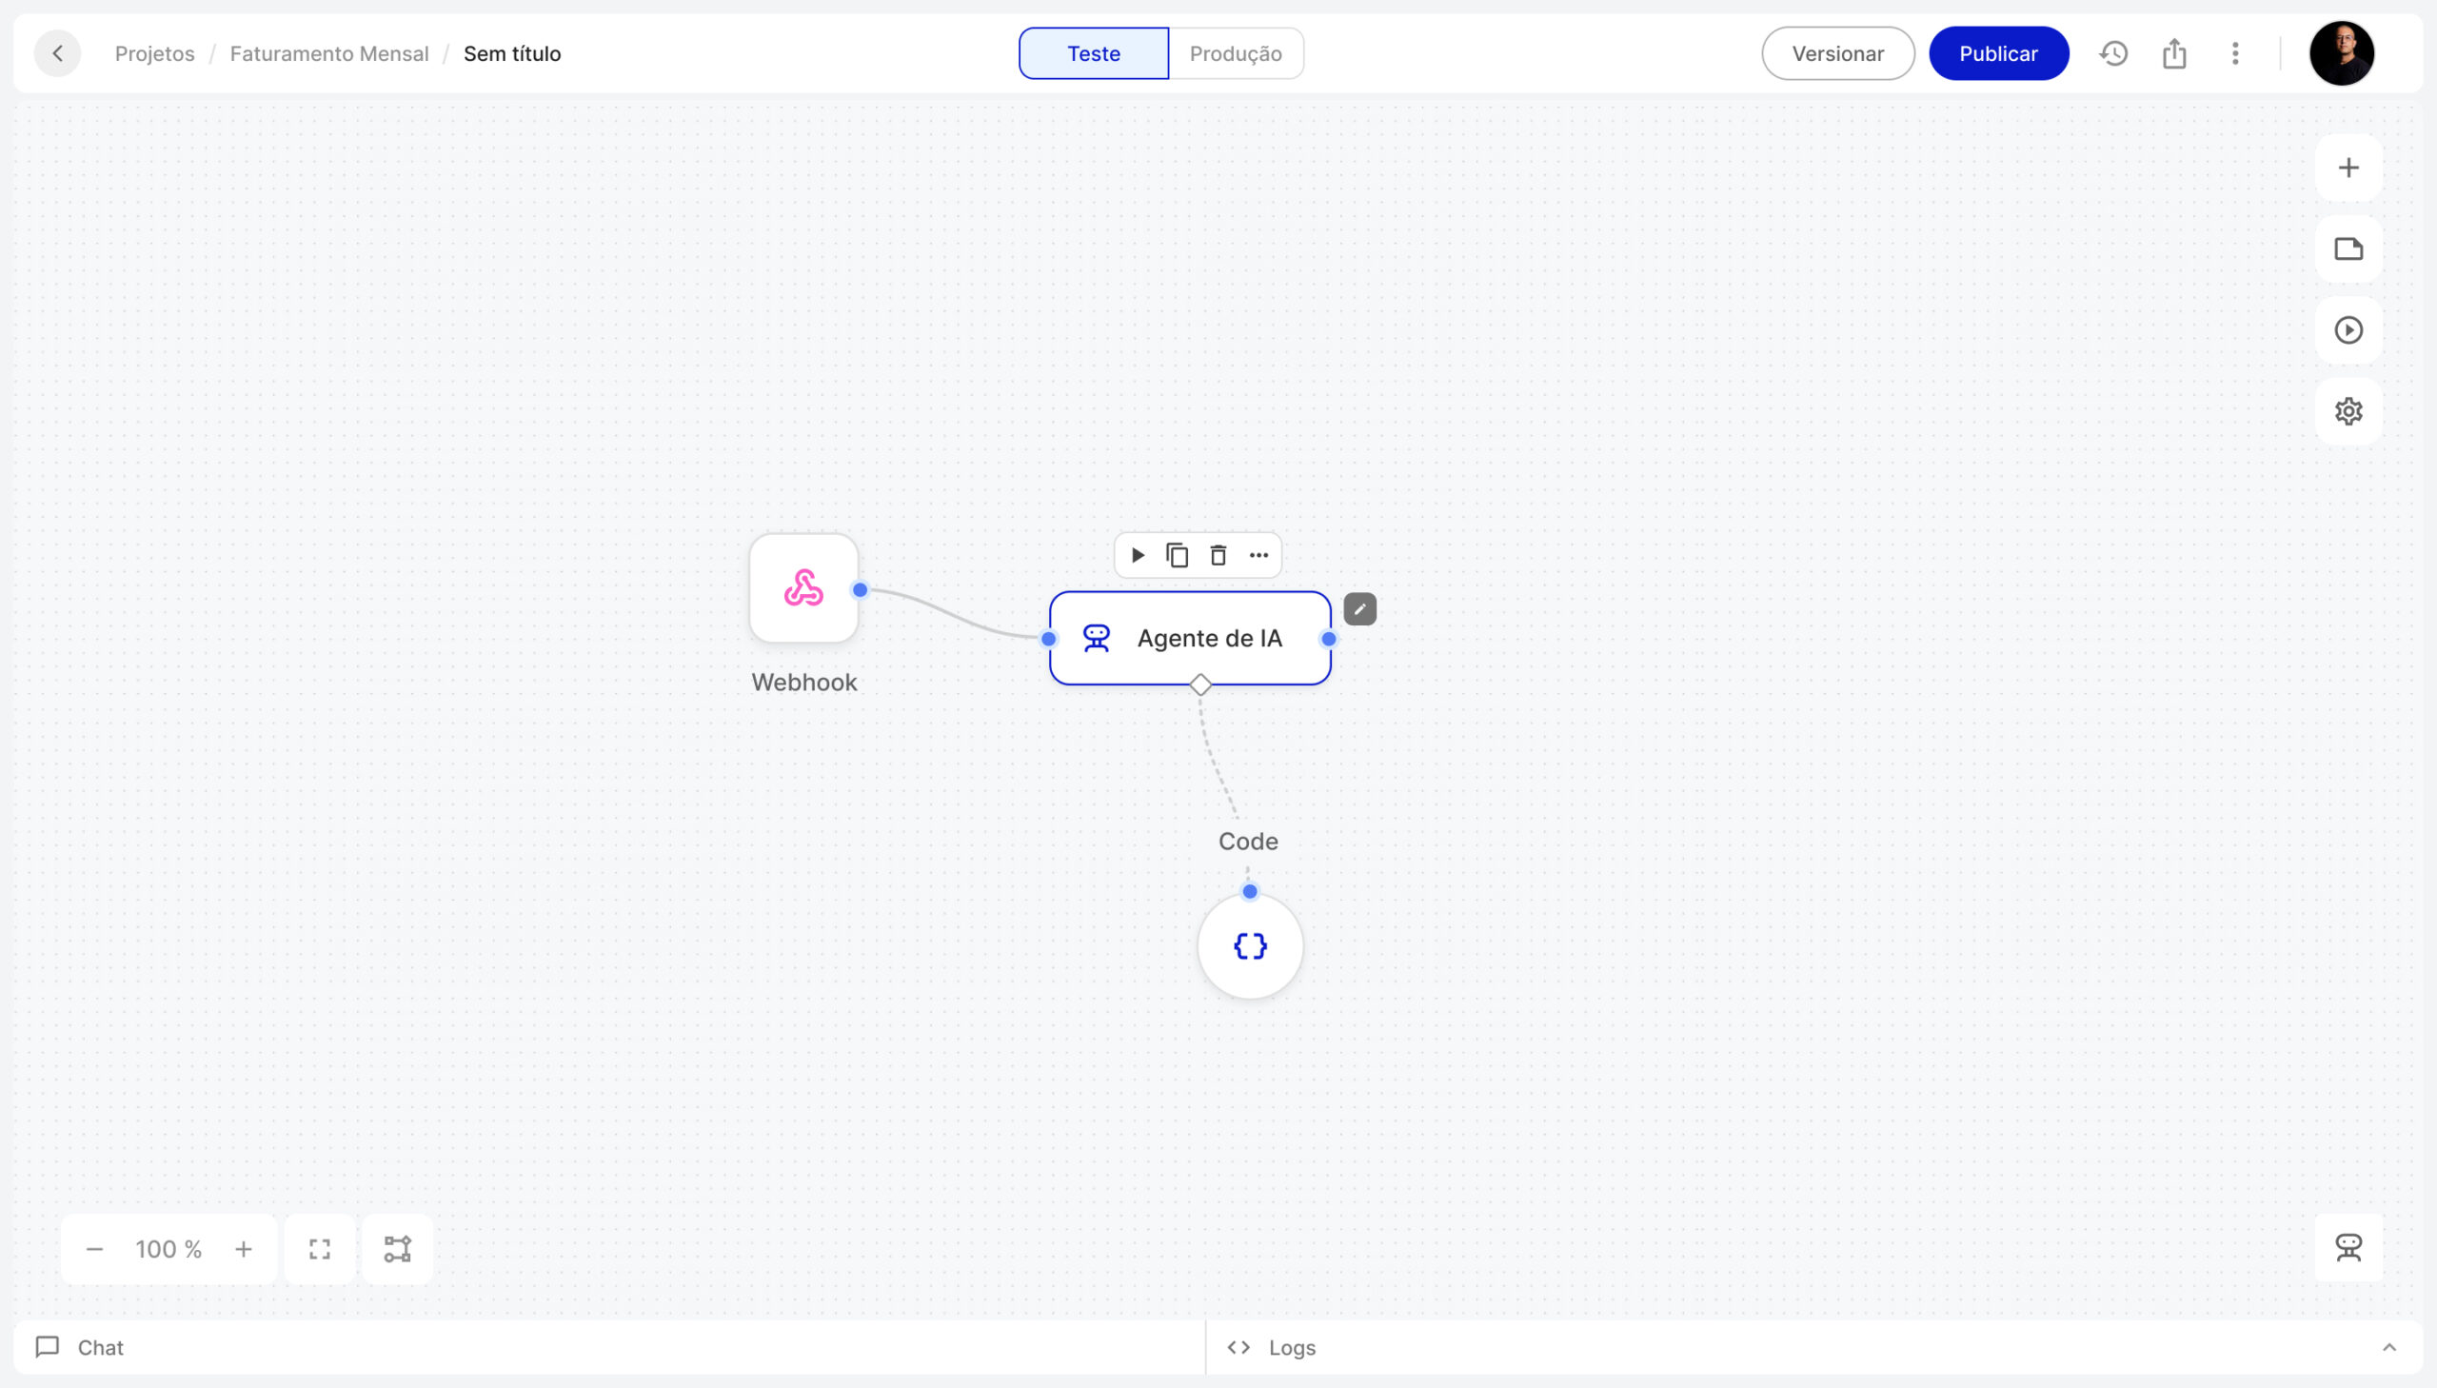Viewport: 2437px width, 1388px height.
Task: Click the Code node braces icon
Action: 1250,945
